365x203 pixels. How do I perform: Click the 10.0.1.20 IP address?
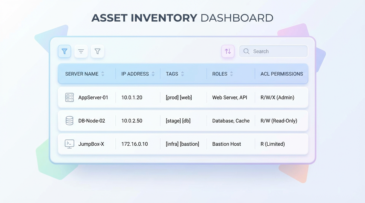(x=132, y=98)
